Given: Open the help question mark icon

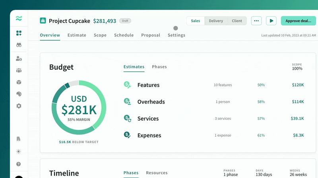Looking at the screenshot, I should tap(18, 164).
